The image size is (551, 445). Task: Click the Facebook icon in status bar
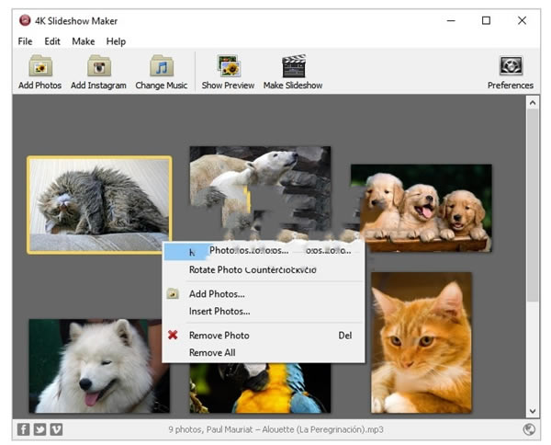pos(23,429)
